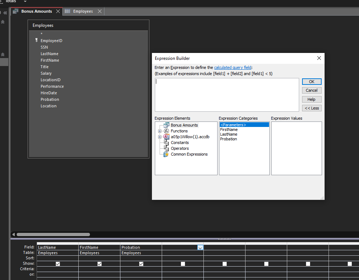Check Show box in the fifth column
359x280 pixels.
tap(224, 264)
